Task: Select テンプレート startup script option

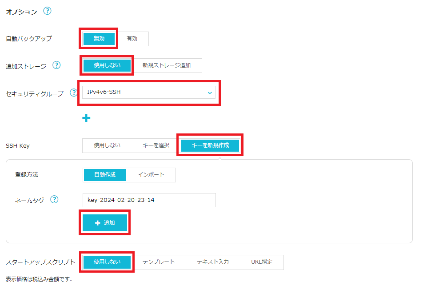Action: [158, 262]
